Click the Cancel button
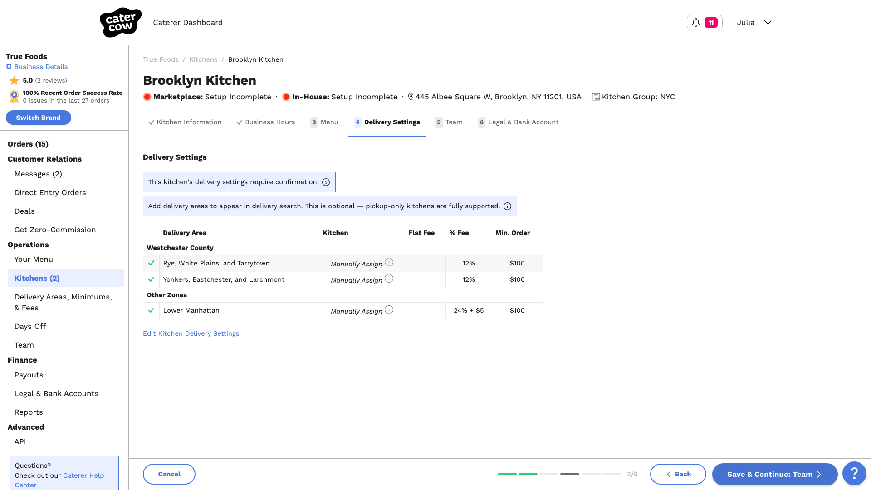 [169, 474]
